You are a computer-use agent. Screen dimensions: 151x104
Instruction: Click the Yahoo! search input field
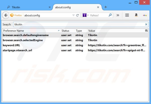(99, 15)
